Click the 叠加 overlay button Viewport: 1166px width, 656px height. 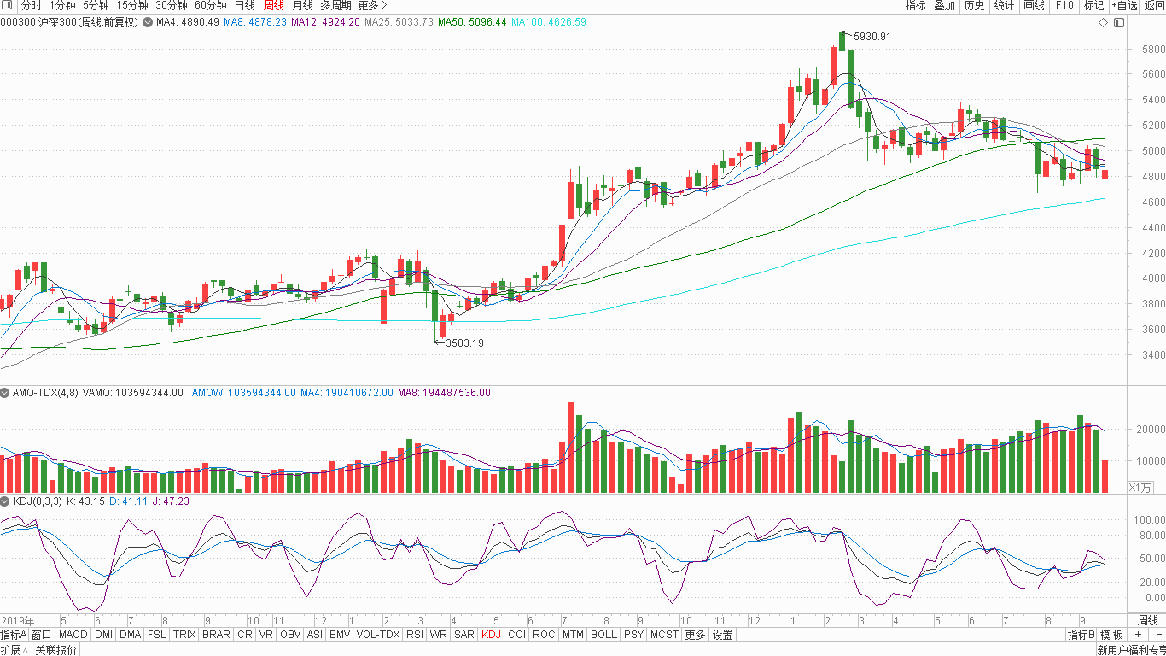pyautogui.click(x=944, y=5)
